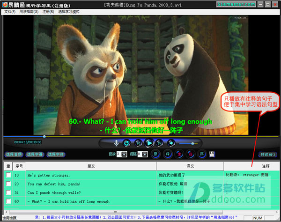Open the 复读 repeat count dropdown
The width and height of the screenshot is (281, 222).
pyautogui.click(x=124, y=154)
